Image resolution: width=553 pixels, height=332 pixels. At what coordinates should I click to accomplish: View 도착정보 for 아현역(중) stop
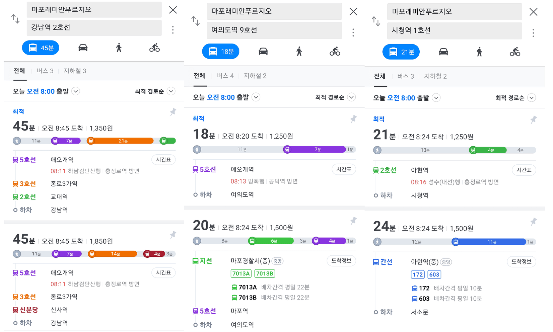(522, 262)
